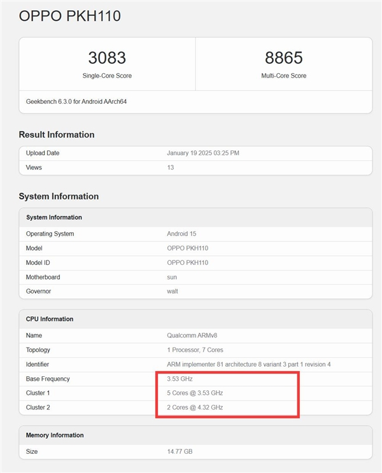Viewport: 382px width, 473px height.
Task: Click the Views row label
Action: 34,167
